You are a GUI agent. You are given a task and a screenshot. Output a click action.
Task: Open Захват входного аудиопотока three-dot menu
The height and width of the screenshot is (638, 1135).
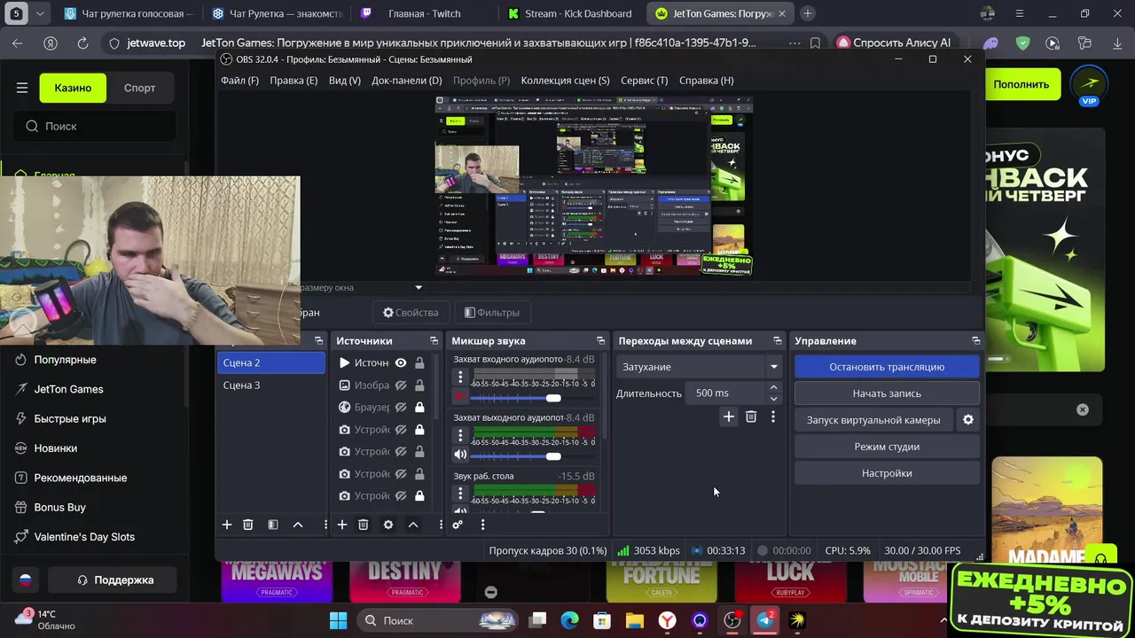(460, 377)
